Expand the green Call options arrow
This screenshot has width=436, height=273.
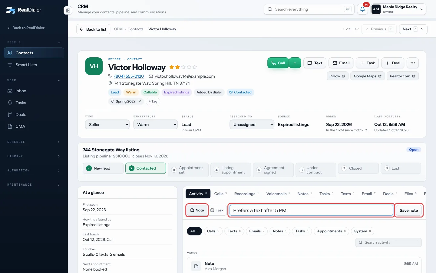(295, 63)
